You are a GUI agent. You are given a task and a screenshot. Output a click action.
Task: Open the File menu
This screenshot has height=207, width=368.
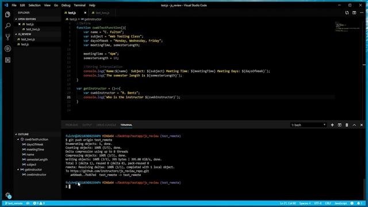(14, 5)
